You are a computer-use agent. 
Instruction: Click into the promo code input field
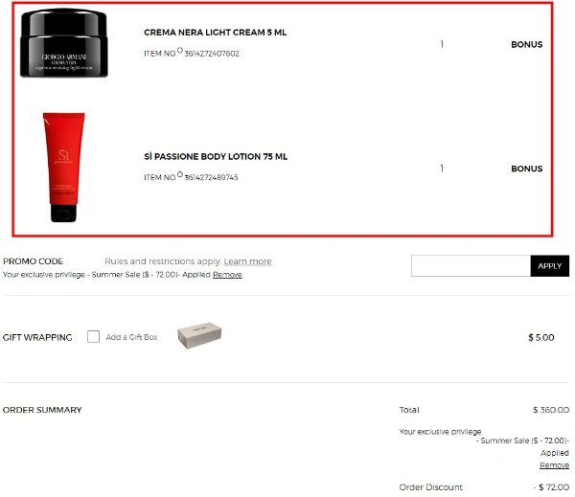coord(471,265)
